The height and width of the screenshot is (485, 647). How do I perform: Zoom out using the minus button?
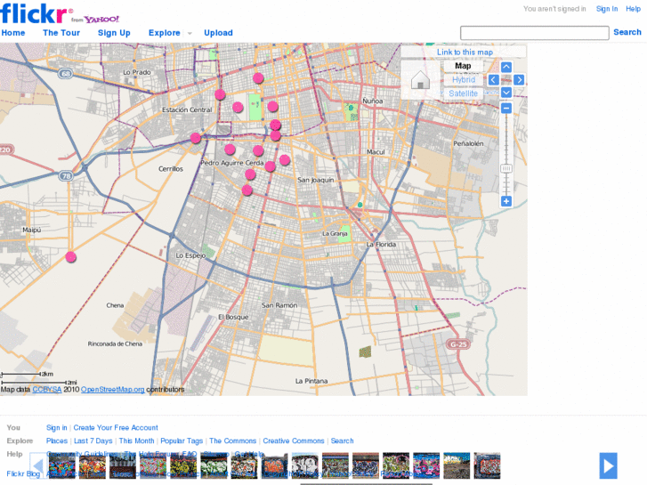pyautogui.click(x=506, y=109)
